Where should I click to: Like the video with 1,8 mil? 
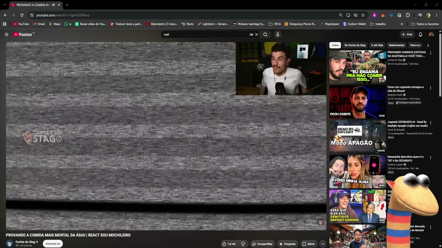tap(229, 244)
